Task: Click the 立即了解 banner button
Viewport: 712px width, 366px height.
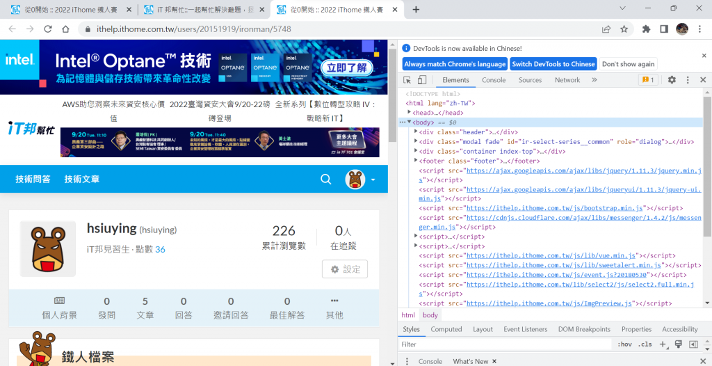Action: click(x=347, y=68)
